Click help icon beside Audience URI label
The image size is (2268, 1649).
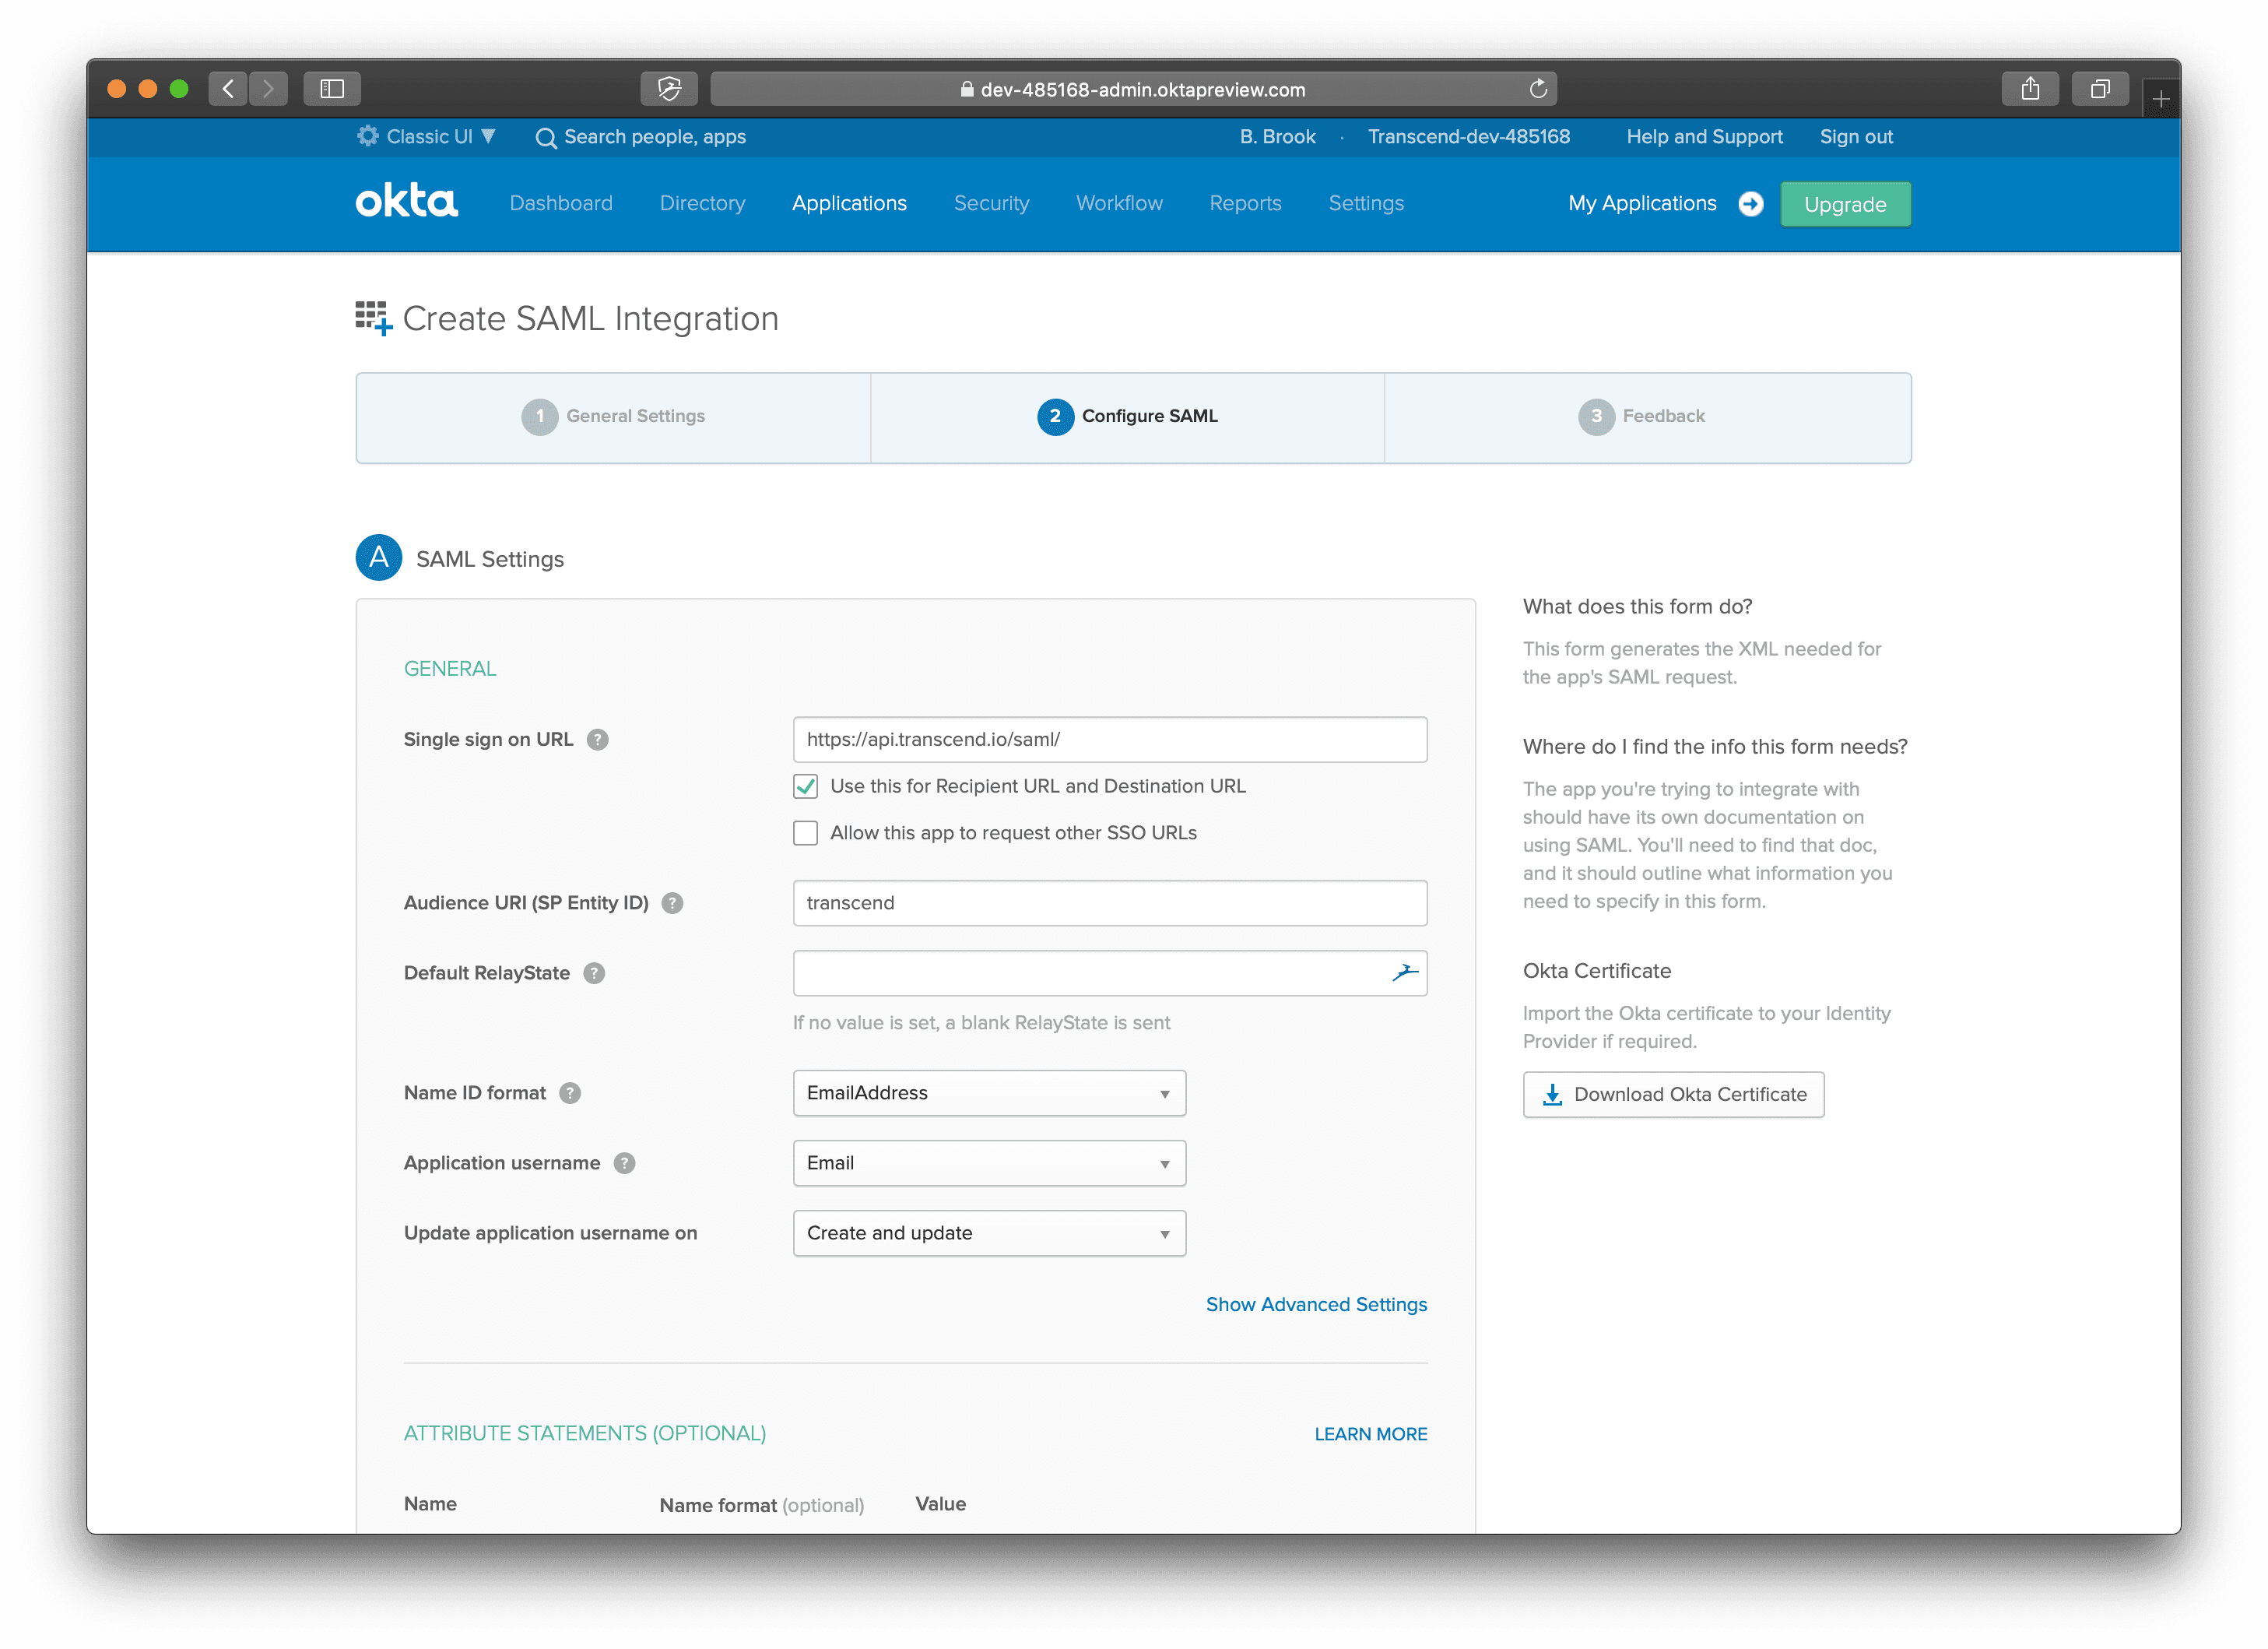672,902
